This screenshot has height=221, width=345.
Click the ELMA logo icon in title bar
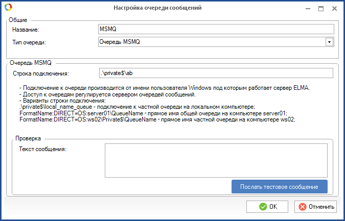coord(8,7)
